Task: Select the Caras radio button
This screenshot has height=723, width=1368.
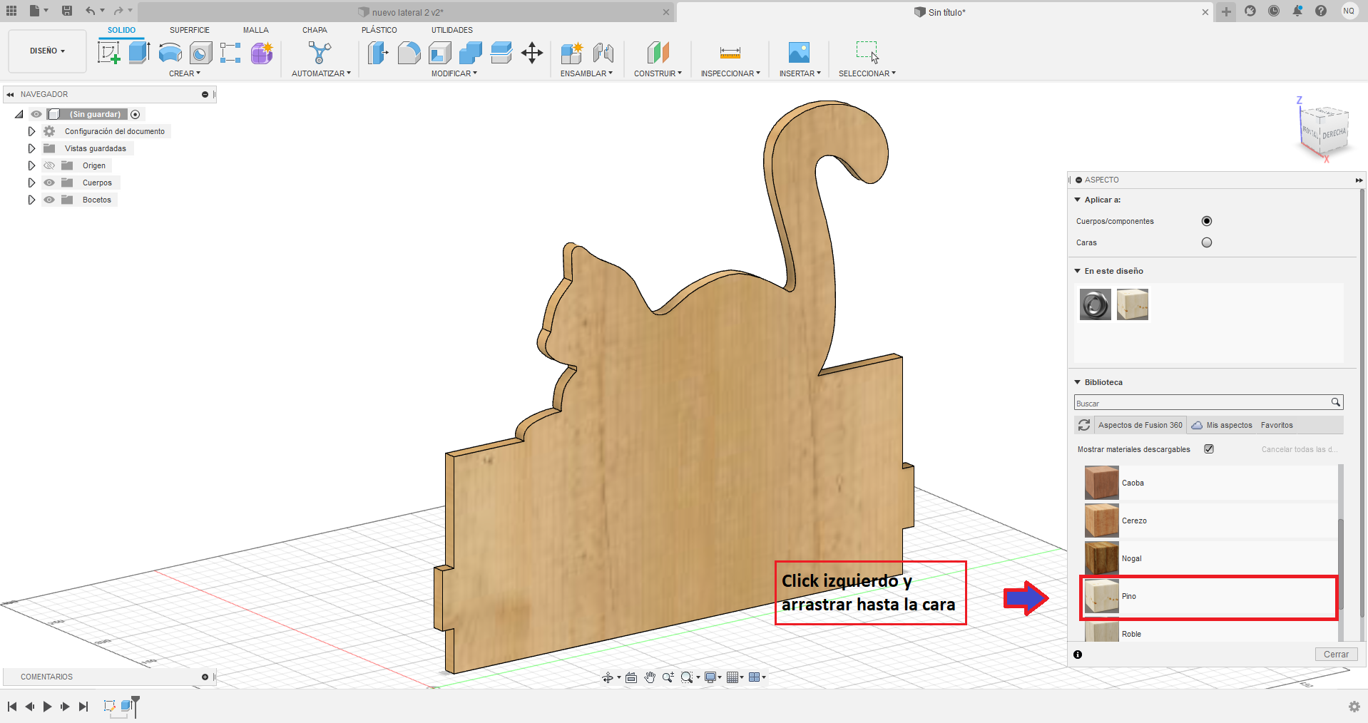Action: pyautogui.click(x=1206, y=242)
